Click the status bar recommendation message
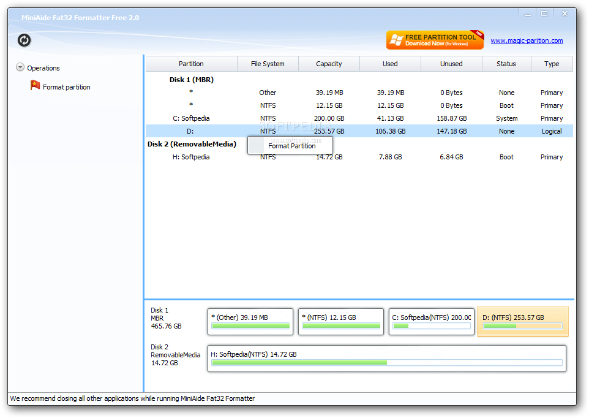This screenshot has height=418, width=589. [x=132, y=398]
